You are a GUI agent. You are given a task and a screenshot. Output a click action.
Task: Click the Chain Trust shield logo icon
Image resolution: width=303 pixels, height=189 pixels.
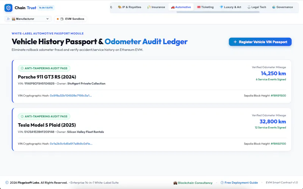click(x=8, y=8)
